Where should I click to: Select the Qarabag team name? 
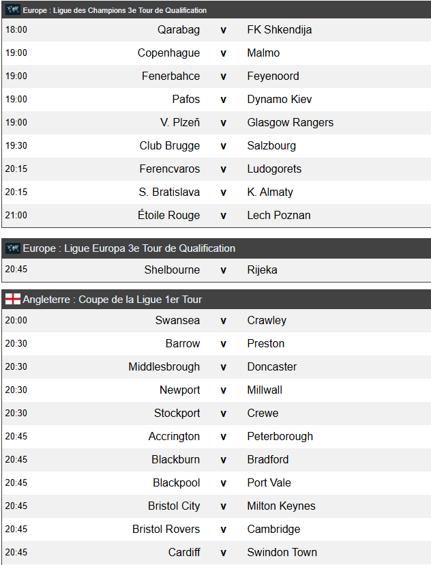[179, 30]
